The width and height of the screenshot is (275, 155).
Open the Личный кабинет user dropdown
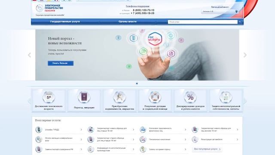pyautogui.click(x=220, y=12)
